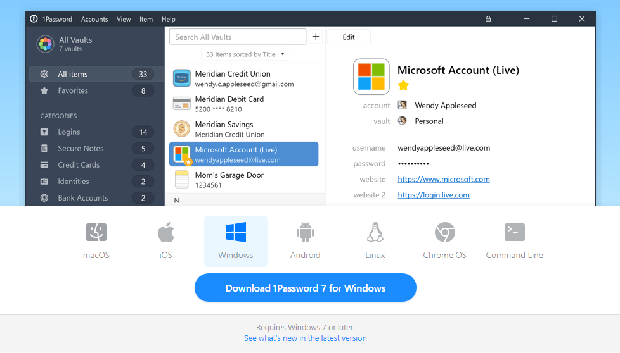Click the Meridian Savings dollar coin icon
Viewport: 620px width, 353px height.
182,128
